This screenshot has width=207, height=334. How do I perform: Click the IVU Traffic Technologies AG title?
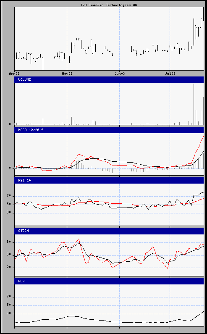point(109,5)
